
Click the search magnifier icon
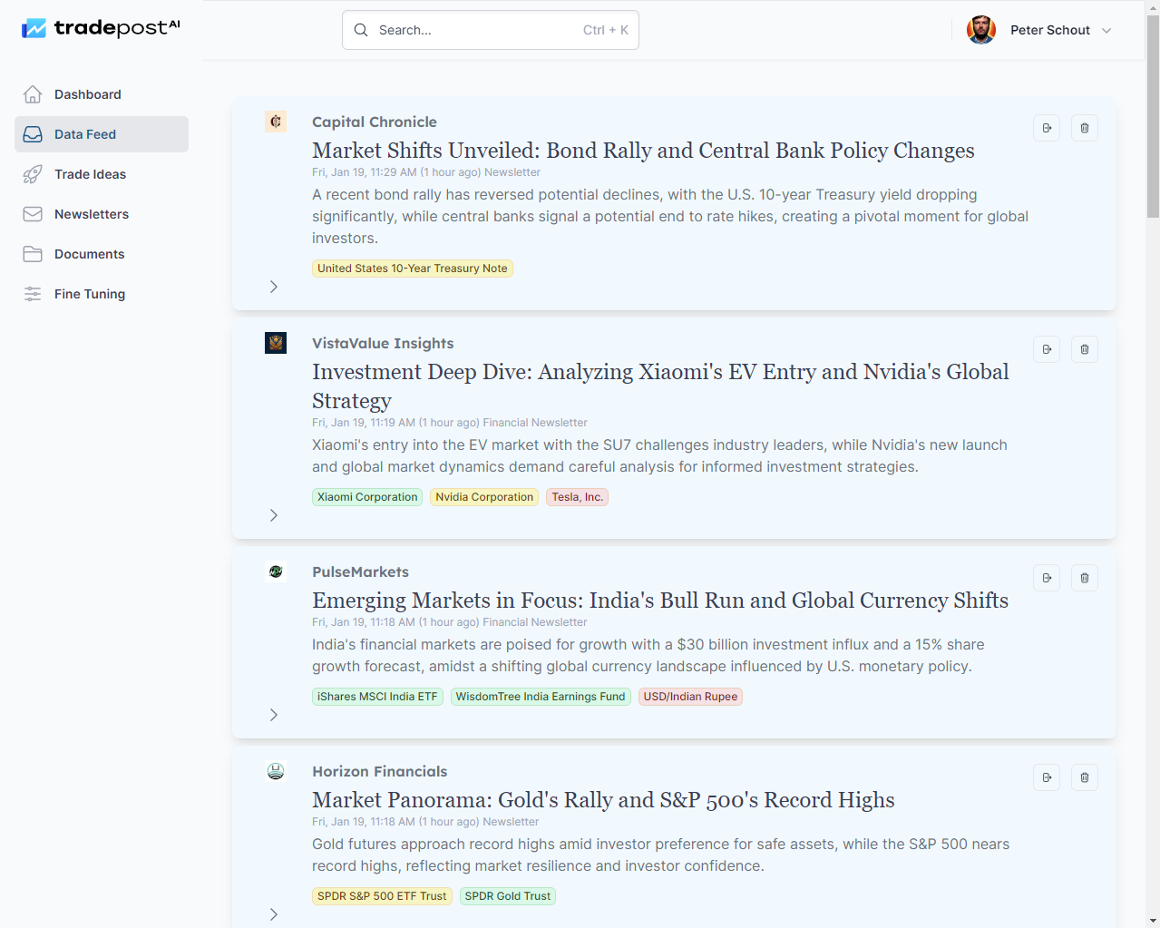[x=360, y=30]
